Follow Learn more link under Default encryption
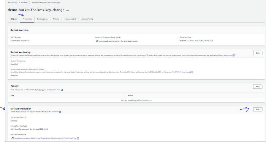The height and width of the screenshot is (142, 266). click(54, 112)
